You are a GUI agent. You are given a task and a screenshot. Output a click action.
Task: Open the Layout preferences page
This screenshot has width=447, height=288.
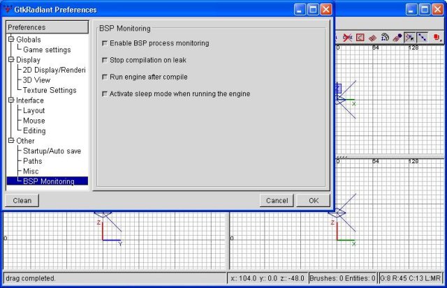[34, 110]
